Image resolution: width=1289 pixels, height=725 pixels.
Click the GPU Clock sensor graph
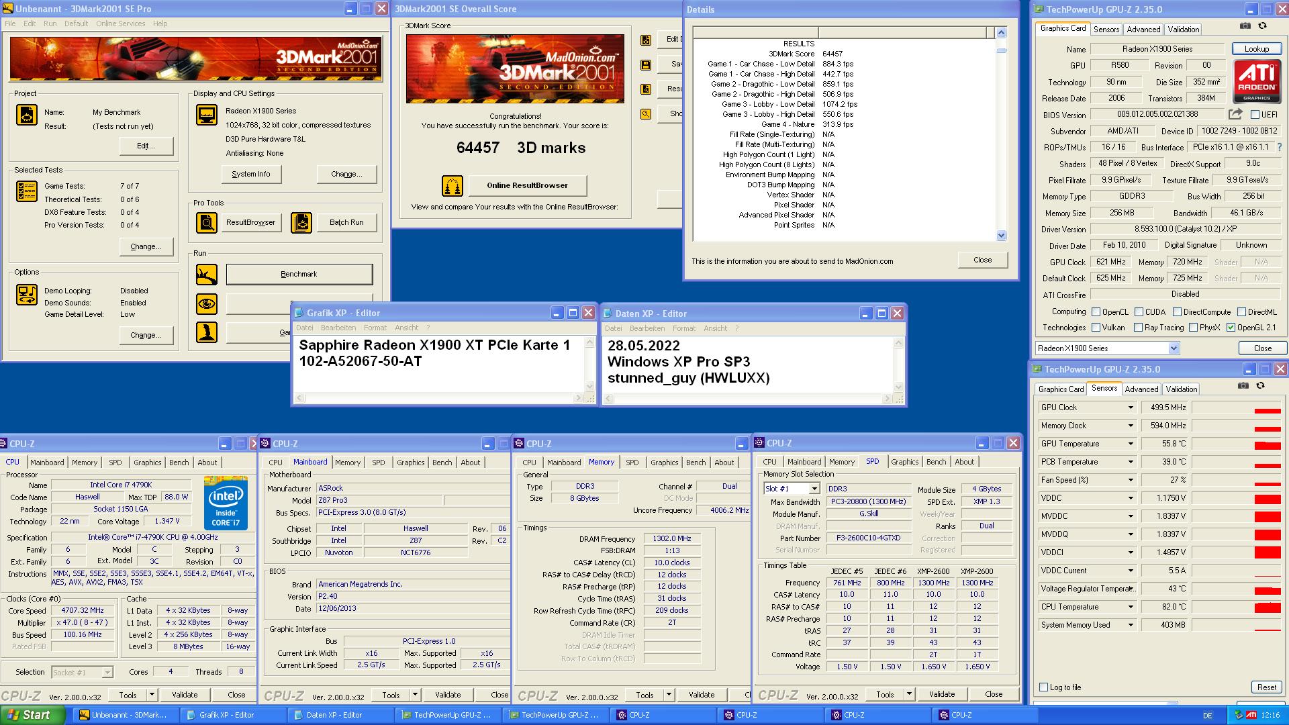[x=1237, y=407]
